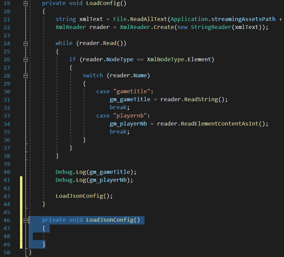Collapse the if block on line 26
Image resolution: width=284 pixels, height=257 pixels.
26,60
